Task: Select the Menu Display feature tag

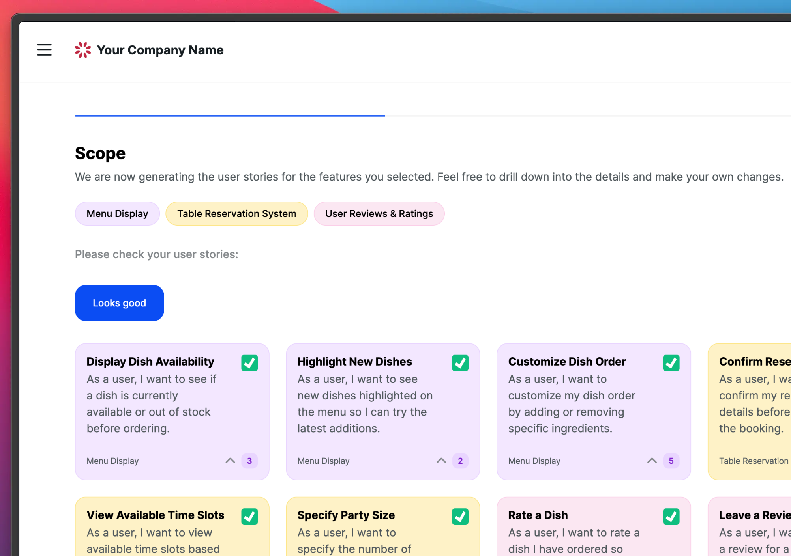Action: pos(117,214)
